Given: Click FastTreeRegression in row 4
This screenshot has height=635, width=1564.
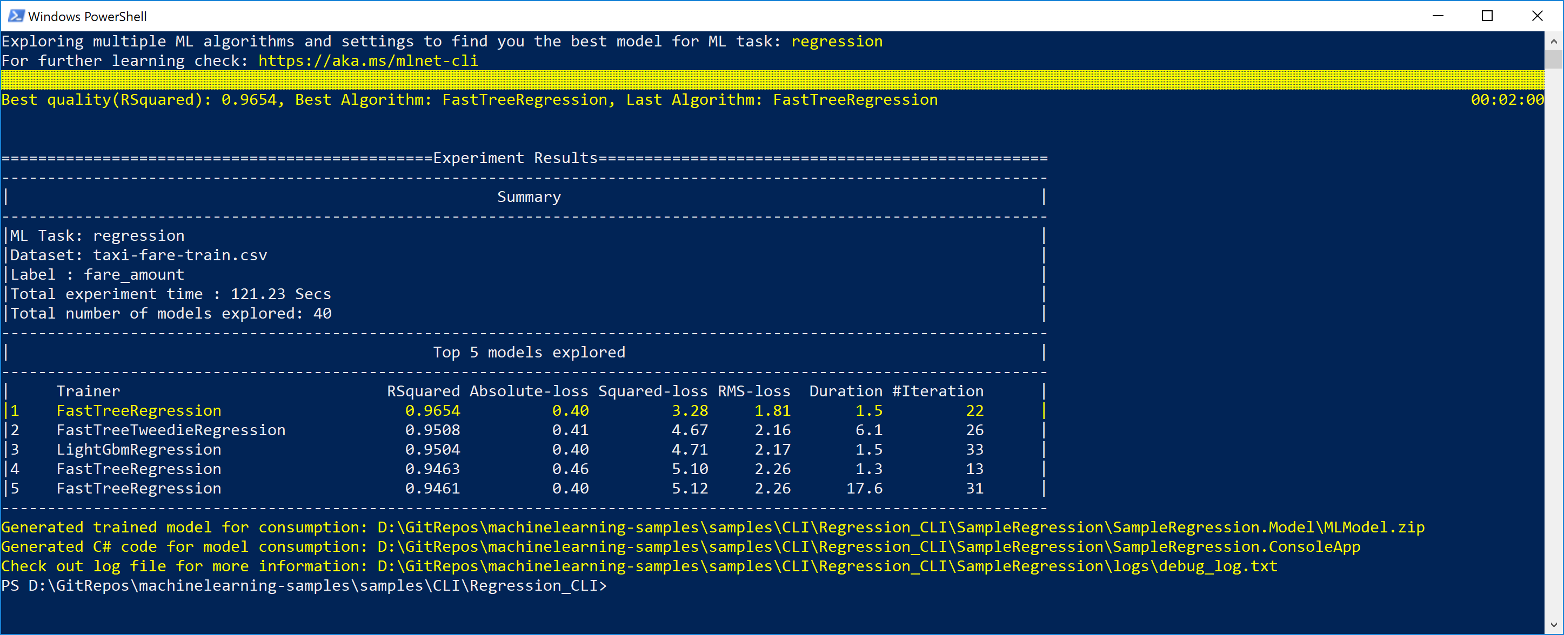Looking at the screenshot, I should pos(138,469).
